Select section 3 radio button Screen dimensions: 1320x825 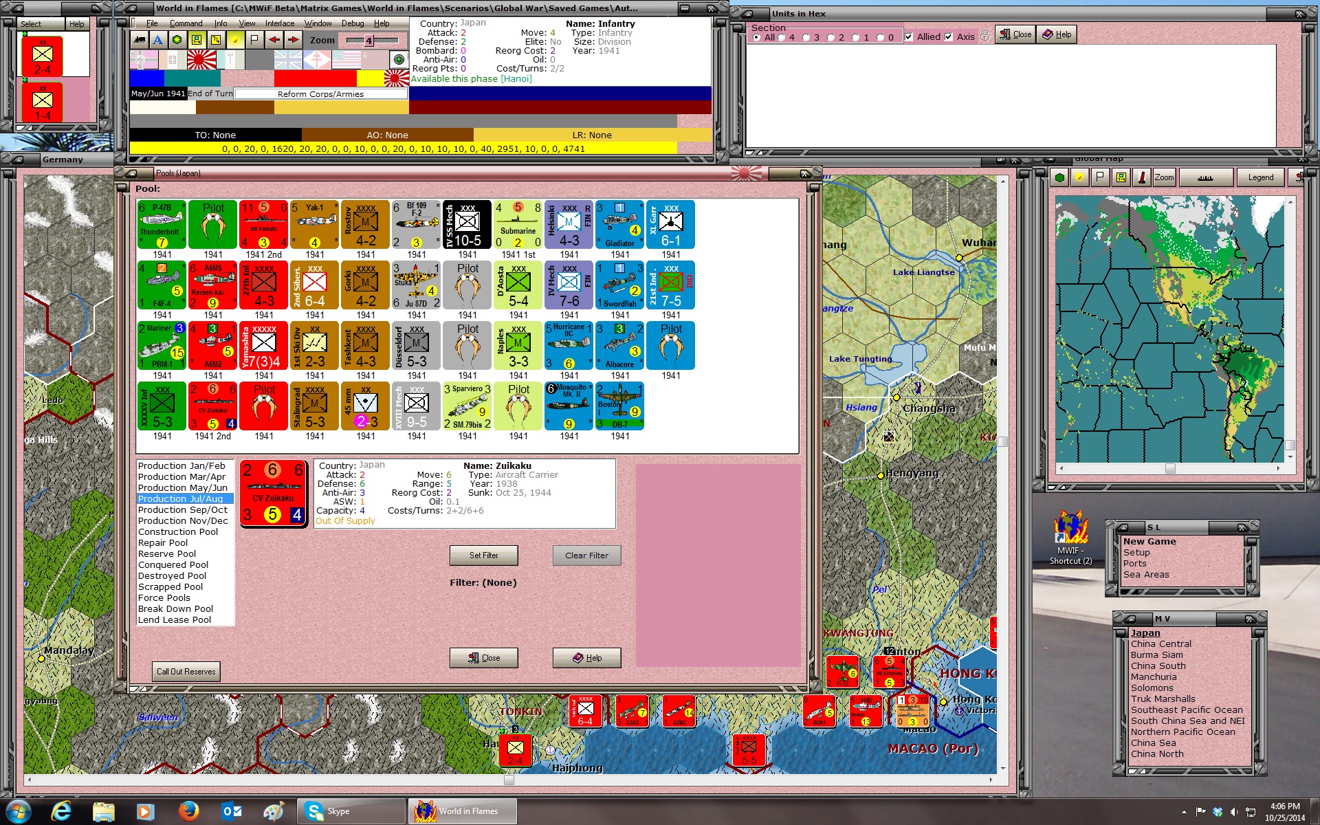[806, 37]
